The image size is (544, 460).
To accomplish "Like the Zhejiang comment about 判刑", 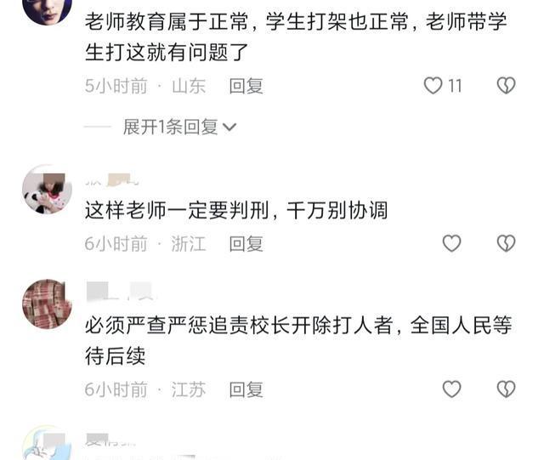I will pos(451,243).
